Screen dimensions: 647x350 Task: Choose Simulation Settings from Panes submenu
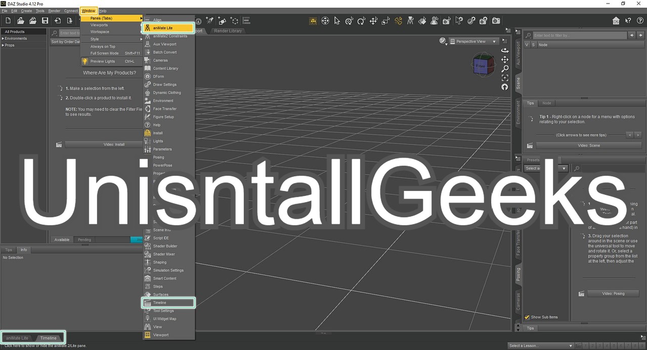click(x=168, y=270)
